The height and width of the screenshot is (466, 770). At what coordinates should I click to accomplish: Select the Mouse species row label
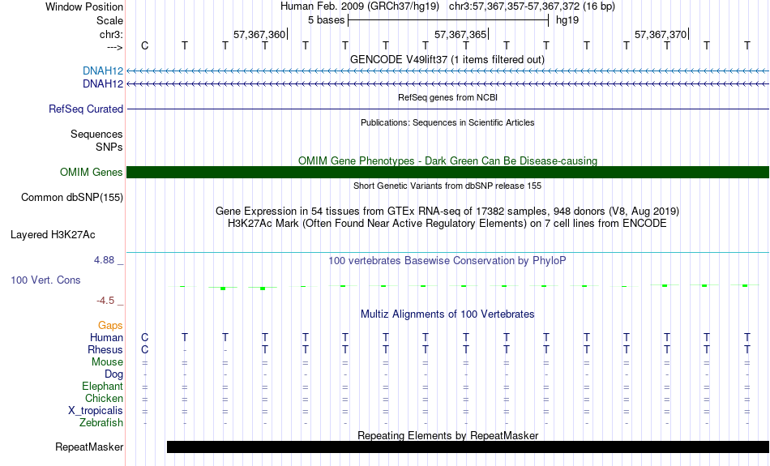107,362
